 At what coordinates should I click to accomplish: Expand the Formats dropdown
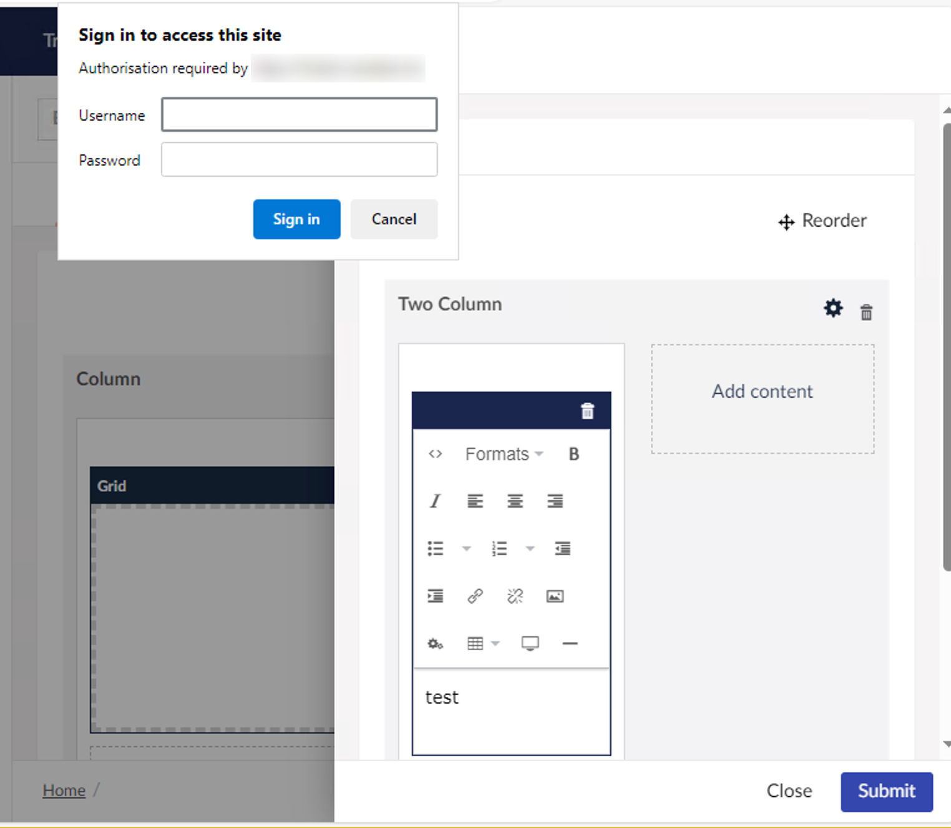coord(504,454)
